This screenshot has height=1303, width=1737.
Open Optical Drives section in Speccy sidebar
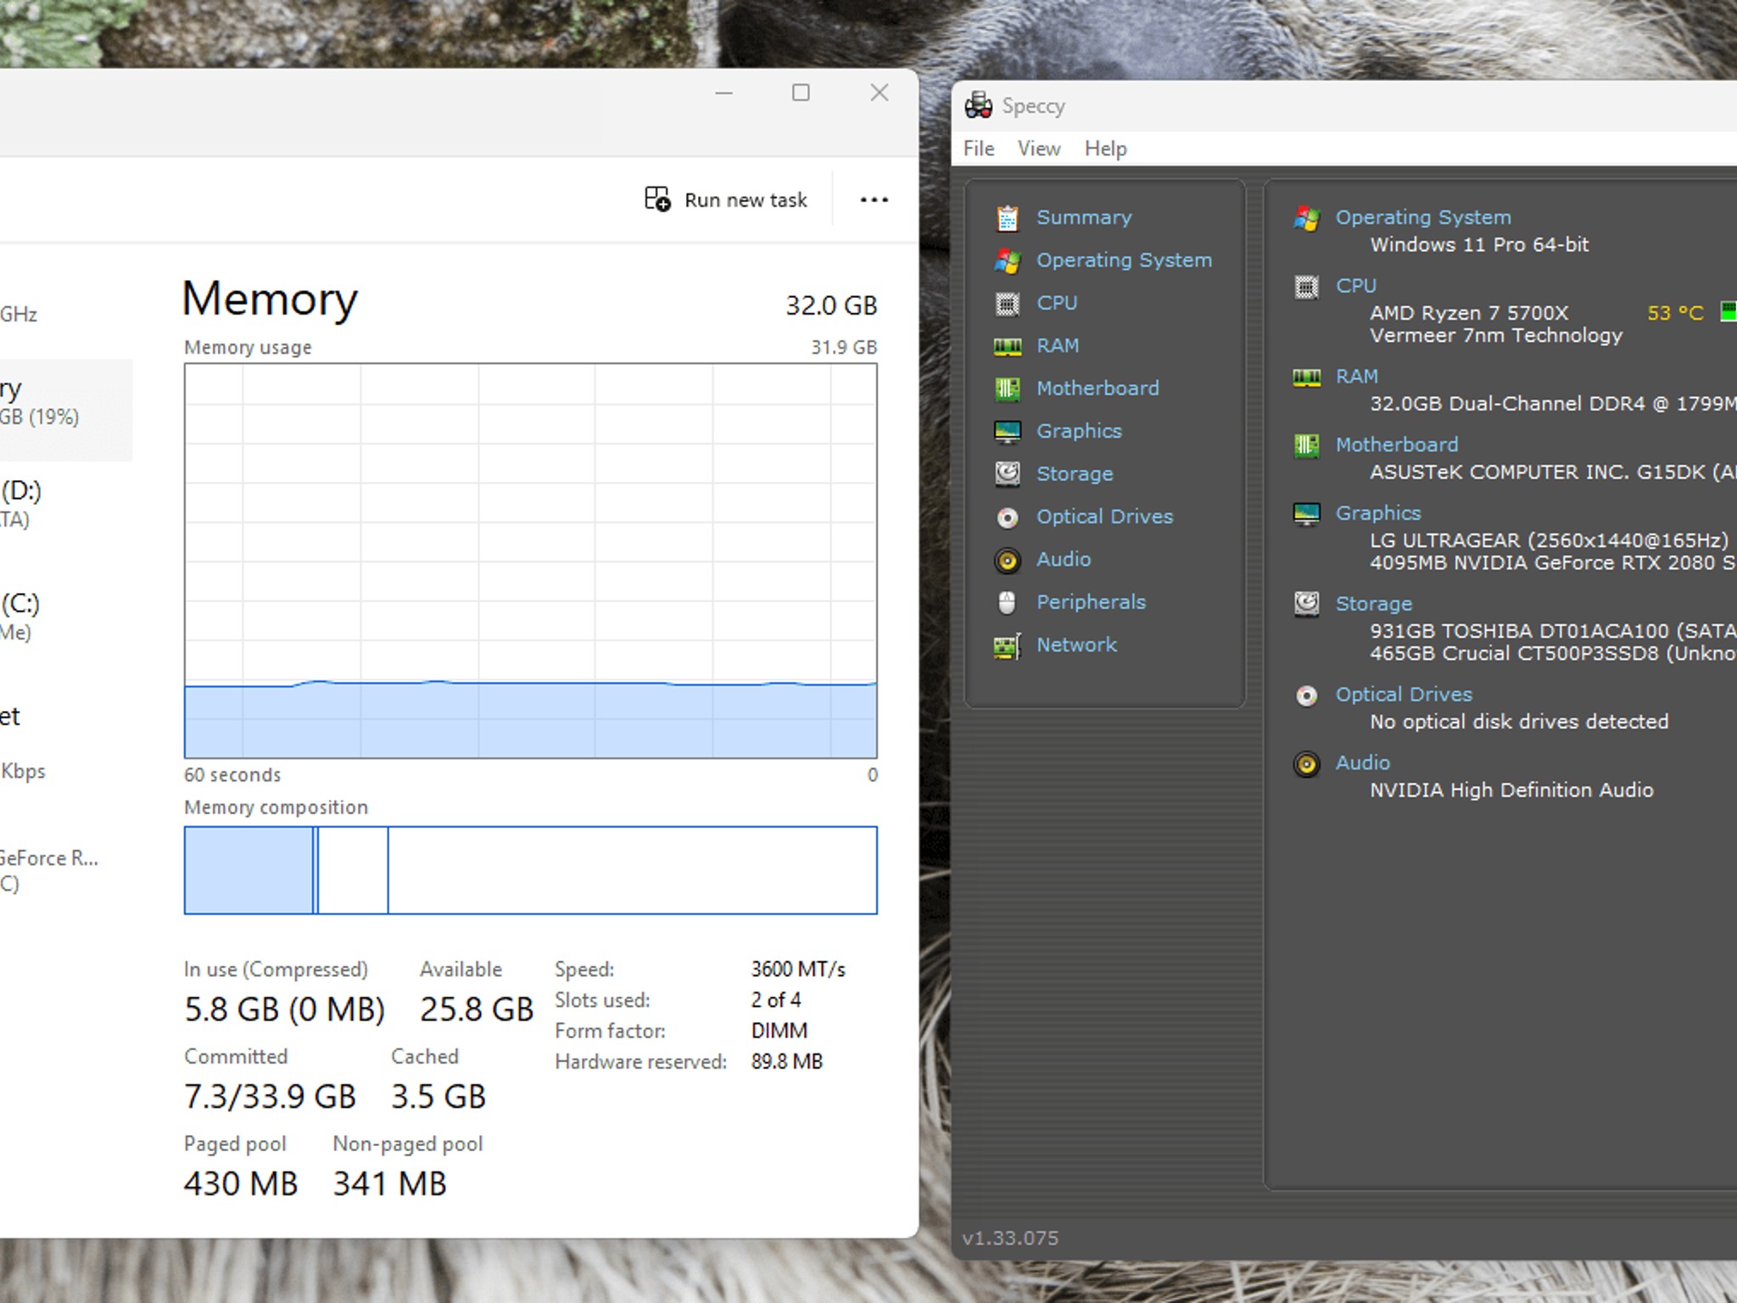point(1104,516)
